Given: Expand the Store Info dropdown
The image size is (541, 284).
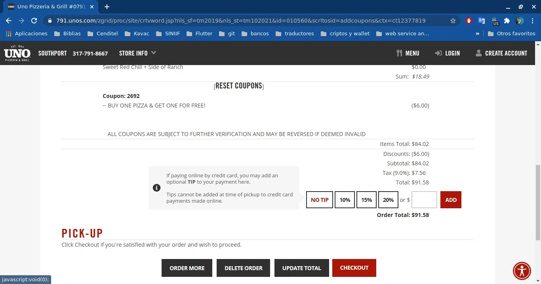Looking at the screenshot, I should coord(137,53).
